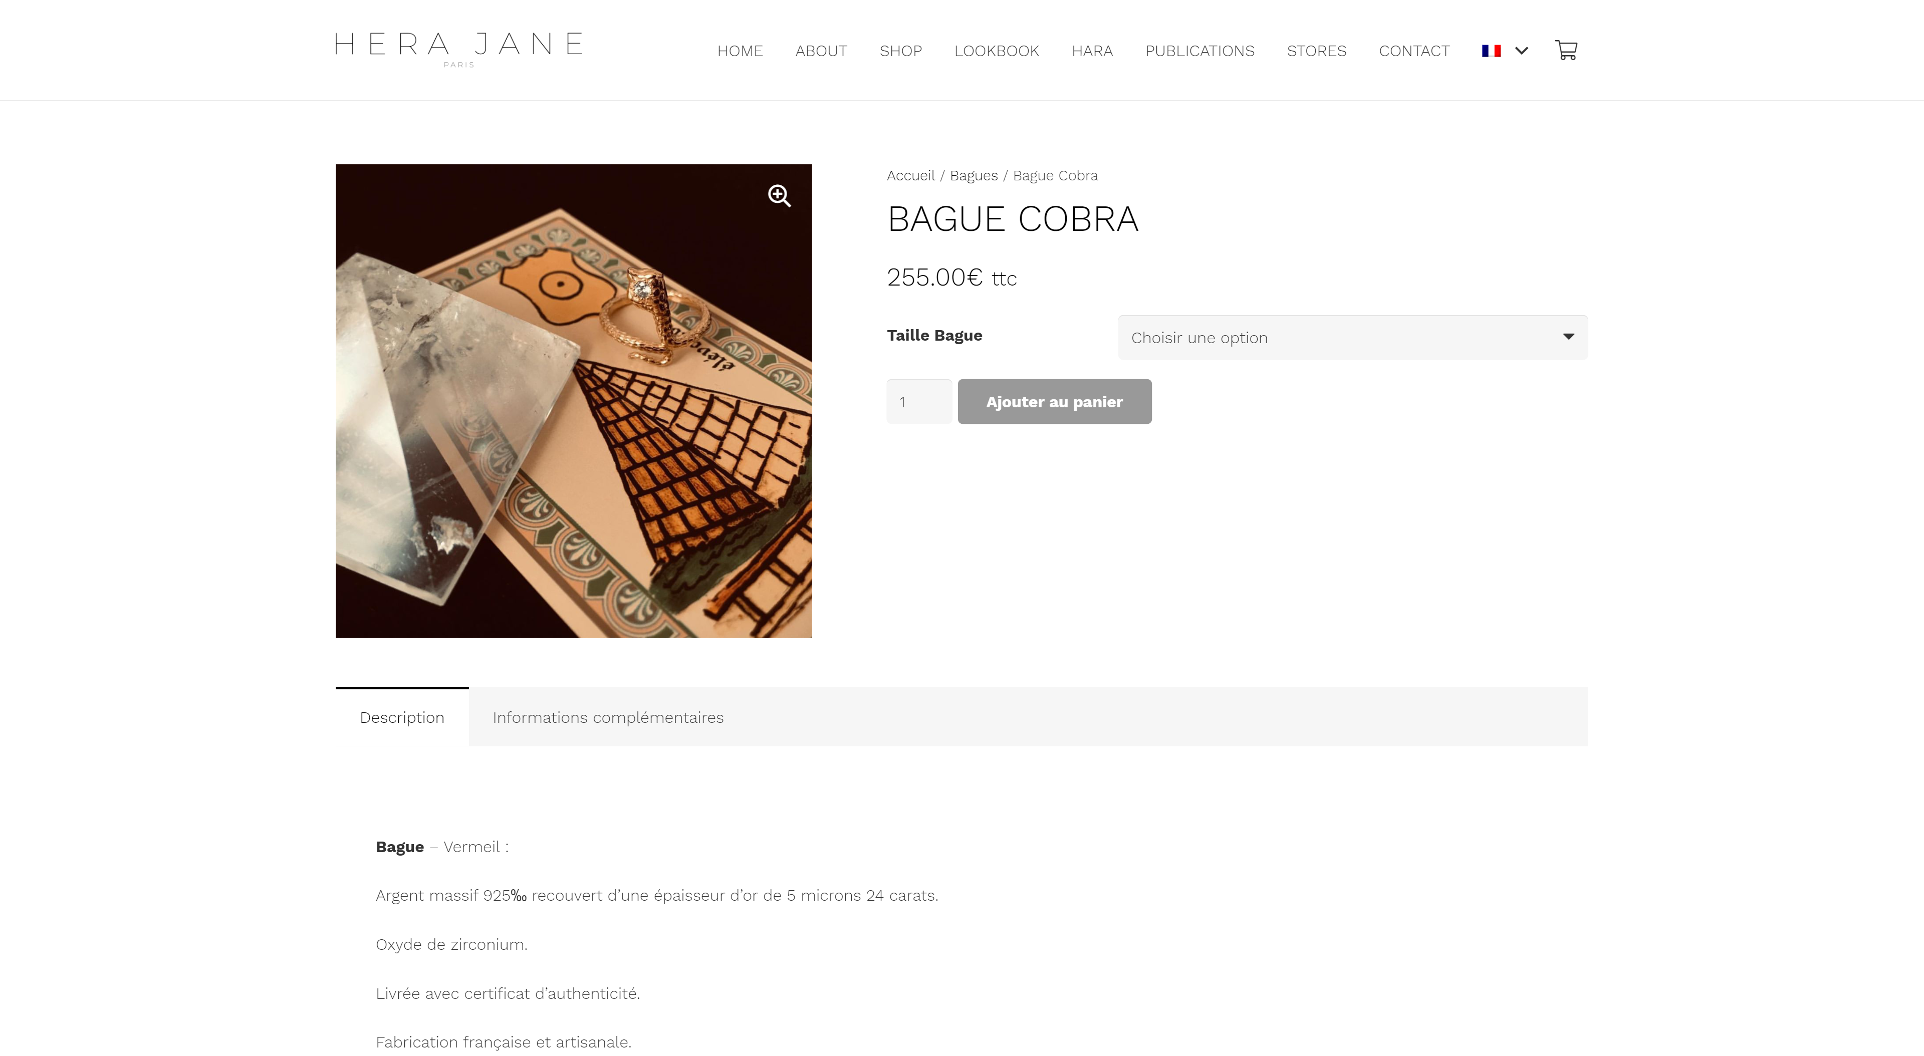Expand the language selector chevron
Viewport: 1924px width, 1056px height.
pos(1522,51)
